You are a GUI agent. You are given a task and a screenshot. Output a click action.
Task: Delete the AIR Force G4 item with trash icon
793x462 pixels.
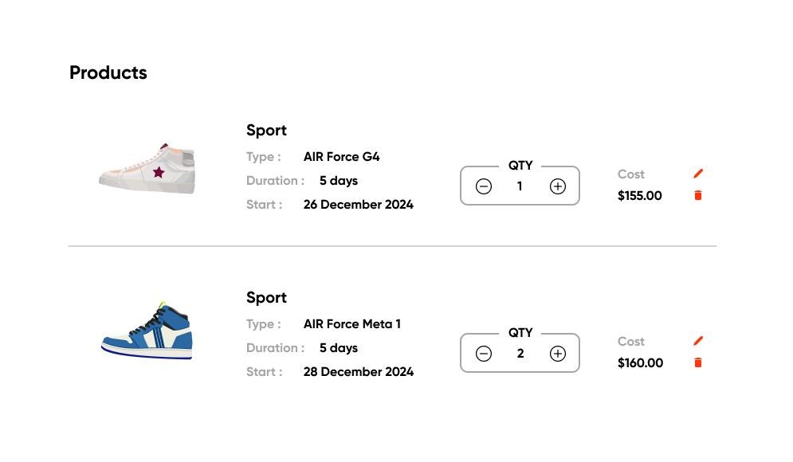[698, 195]
